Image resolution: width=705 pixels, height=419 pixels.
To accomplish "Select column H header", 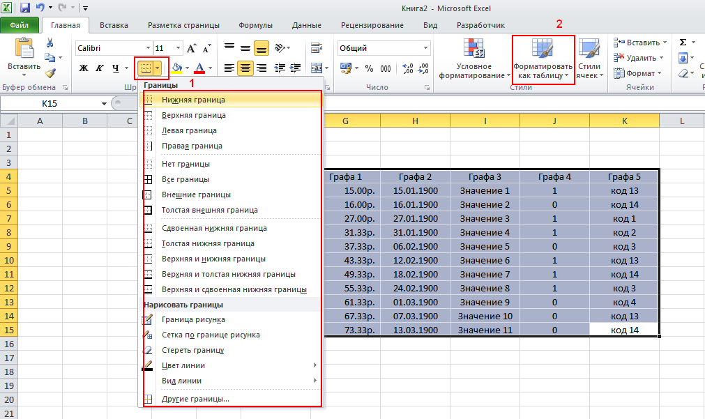I will click(x=415, y=121).
